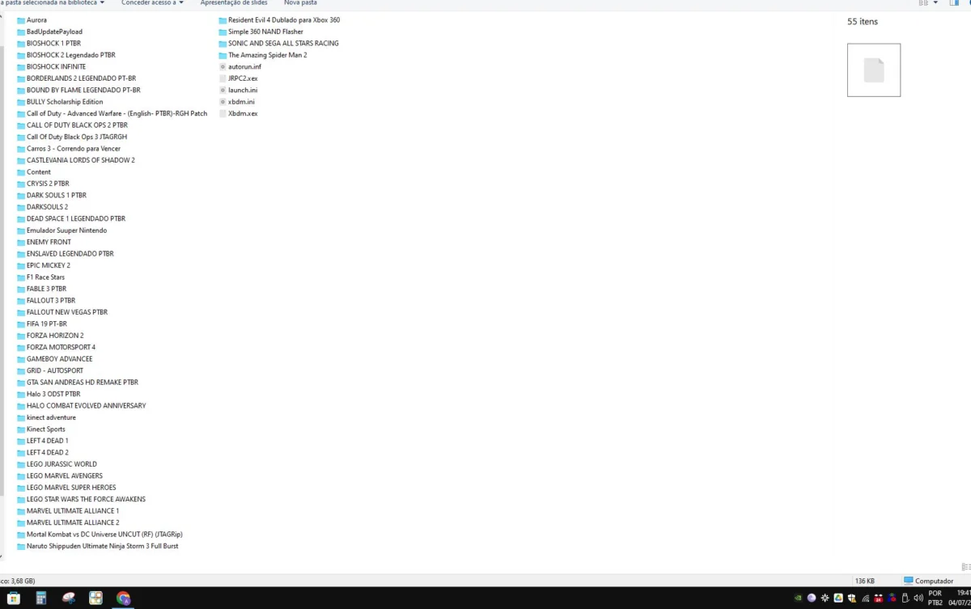Toggle the preview pane button
Image resolution: width=971 pixels, height=609 pixels.
pos(955,3)
